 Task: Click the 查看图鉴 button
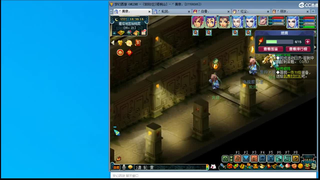[x=271, y=49]
